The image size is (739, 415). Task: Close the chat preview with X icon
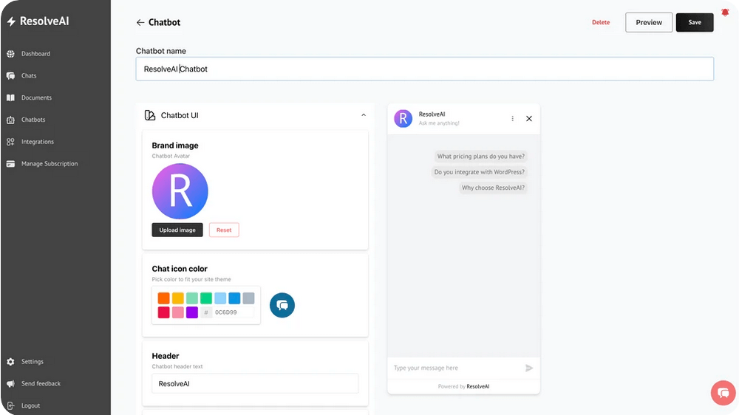click(x=529, y=118)
